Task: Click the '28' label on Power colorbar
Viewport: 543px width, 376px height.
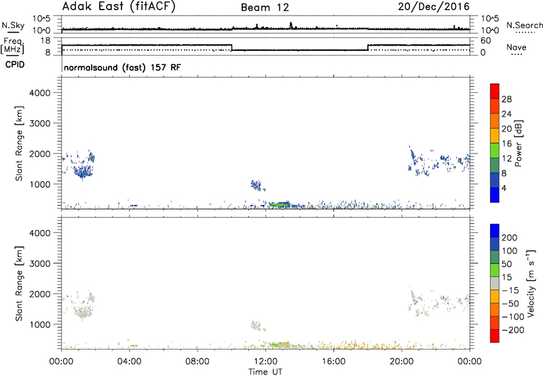Action: (506, 99)
